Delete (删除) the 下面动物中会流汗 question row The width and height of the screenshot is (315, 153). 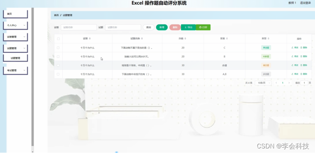point(304,74)
